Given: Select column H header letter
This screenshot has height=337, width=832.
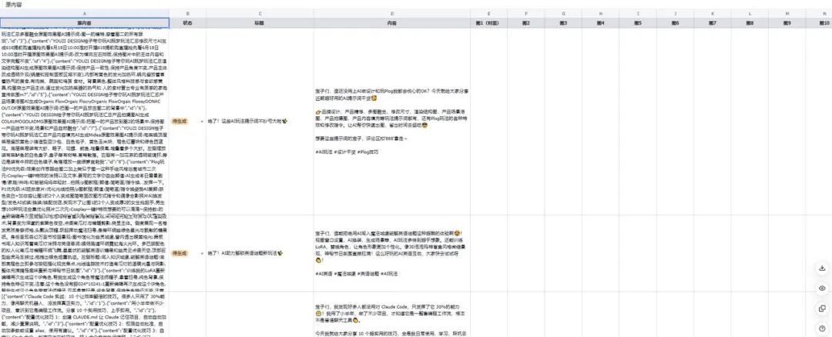Looking at the screenshot, I should pyautogui.click(x=601, y=13).
